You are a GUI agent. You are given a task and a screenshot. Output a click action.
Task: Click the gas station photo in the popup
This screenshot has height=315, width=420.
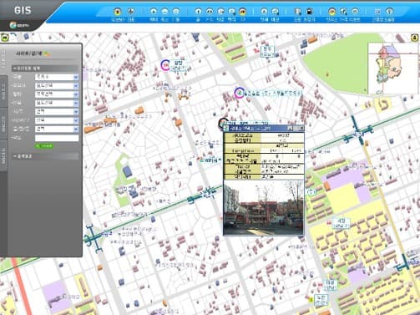tap(263, 207)
